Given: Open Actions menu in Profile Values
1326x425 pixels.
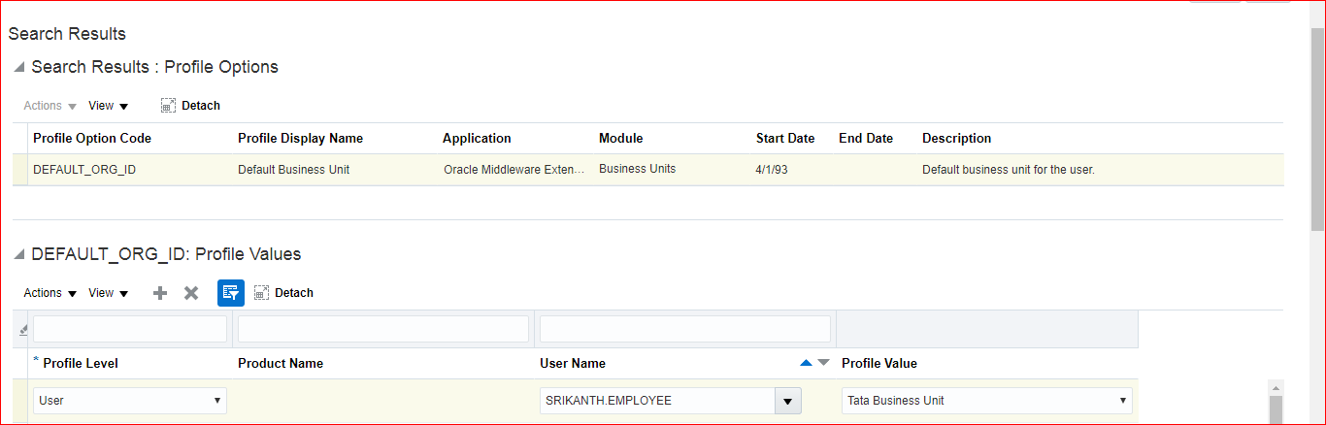Looking at the screenshot, I should click(x=50, y=293).
